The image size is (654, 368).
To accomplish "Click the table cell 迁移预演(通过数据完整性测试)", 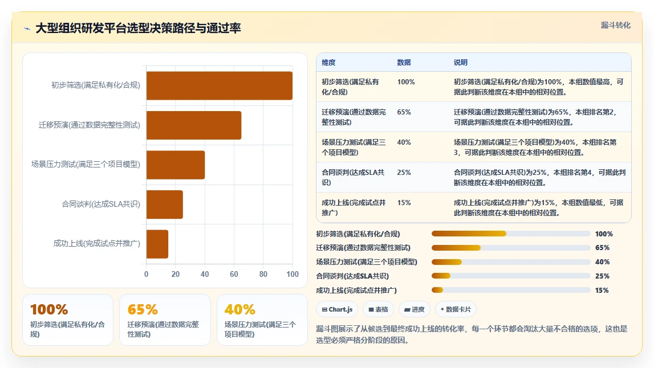I will click(354, 117).
